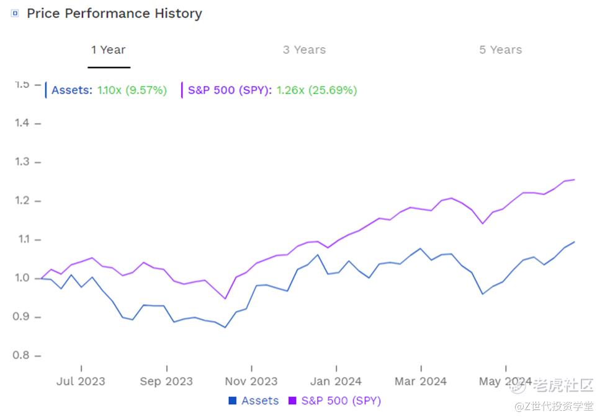Viewport: 605px width, 420px height.
Task: Click the 1.0 y-axis tick label
Action: coord(22,278)
